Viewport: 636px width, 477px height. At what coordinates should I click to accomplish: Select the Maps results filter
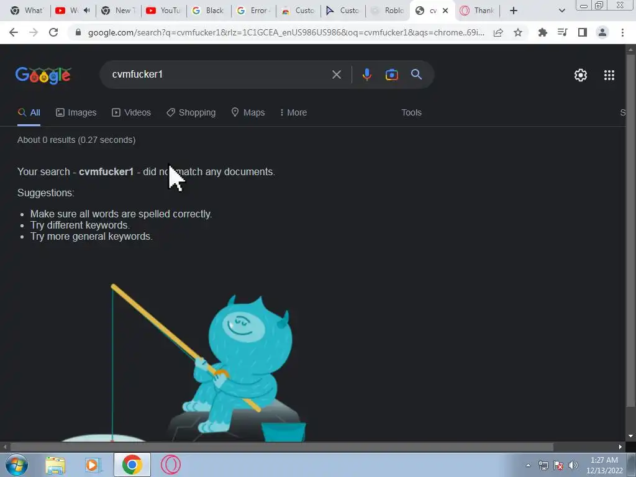point(248,113)
